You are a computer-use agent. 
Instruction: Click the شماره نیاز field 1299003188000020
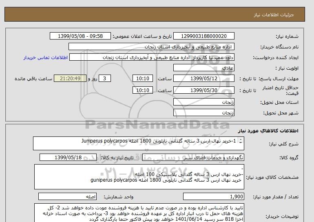click(203, 36)
